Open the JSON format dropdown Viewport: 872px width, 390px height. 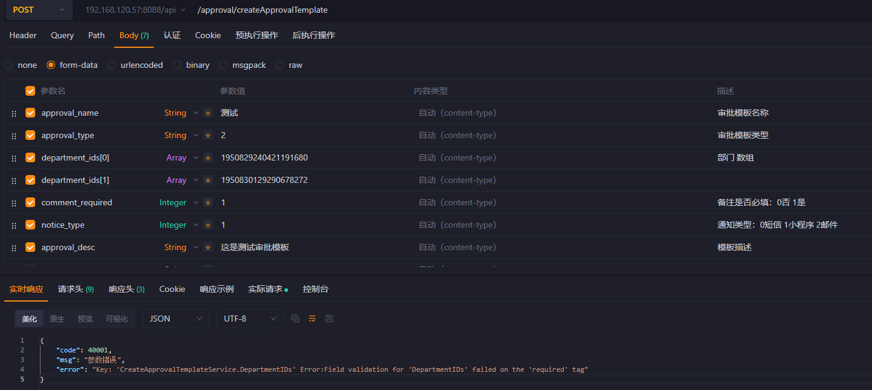point(176,319)
